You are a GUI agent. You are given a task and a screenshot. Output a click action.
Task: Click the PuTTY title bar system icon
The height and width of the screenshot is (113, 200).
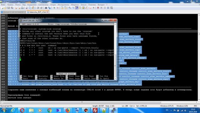21,21
